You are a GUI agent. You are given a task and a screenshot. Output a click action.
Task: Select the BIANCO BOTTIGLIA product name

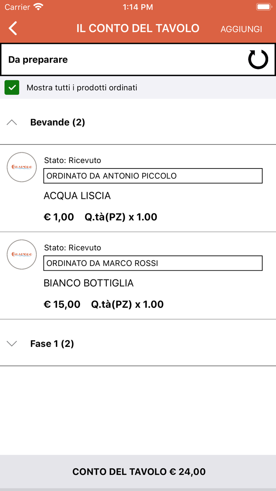point(89,283)
